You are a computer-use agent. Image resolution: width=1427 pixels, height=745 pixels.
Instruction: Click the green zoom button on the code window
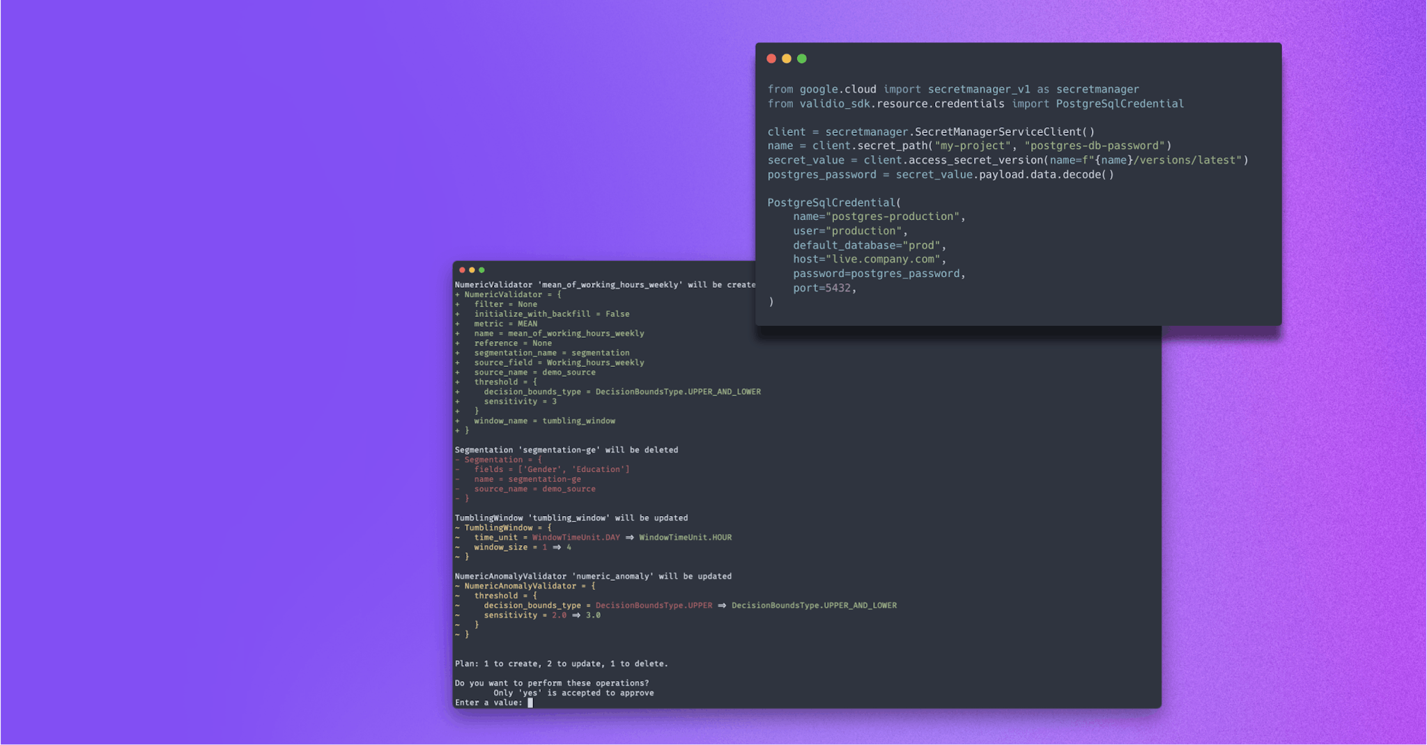point(801,58)
